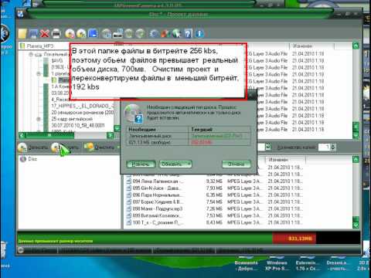Click the gray disc info icon
371x278 pixels.
(x=106, y=34)
